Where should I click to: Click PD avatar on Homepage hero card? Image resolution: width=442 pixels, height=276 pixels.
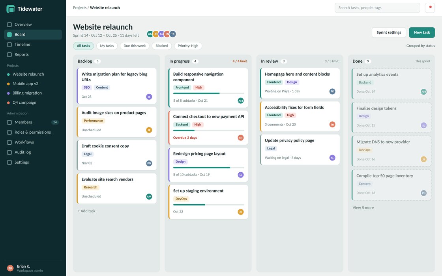pyautogui.click(x=332, y=91)
